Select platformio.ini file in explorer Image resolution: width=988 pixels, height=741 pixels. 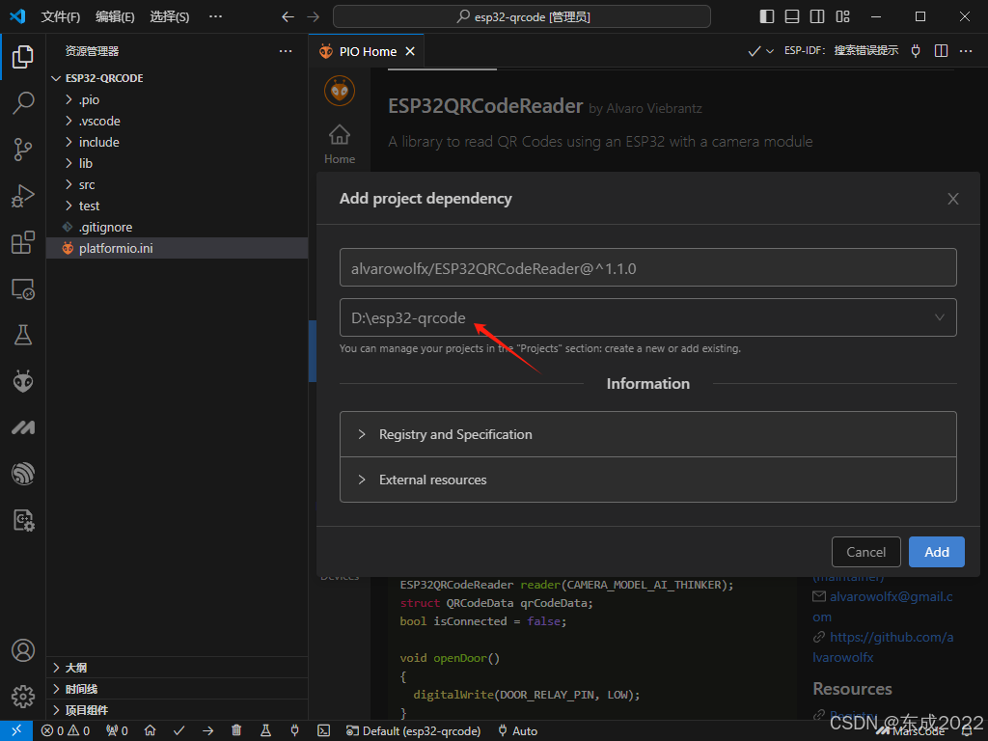177,248
